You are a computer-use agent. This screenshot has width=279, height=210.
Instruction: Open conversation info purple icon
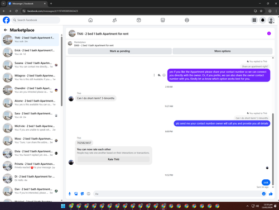click(x=269, y=34)
